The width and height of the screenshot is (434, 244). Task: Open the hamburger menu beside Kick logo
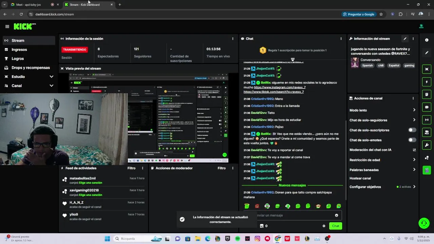pyautogui.click(x=7, y=26)
